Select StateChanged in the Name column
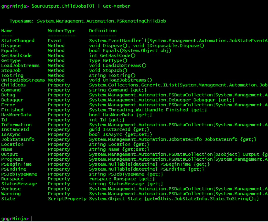 (x=18, y=41)
